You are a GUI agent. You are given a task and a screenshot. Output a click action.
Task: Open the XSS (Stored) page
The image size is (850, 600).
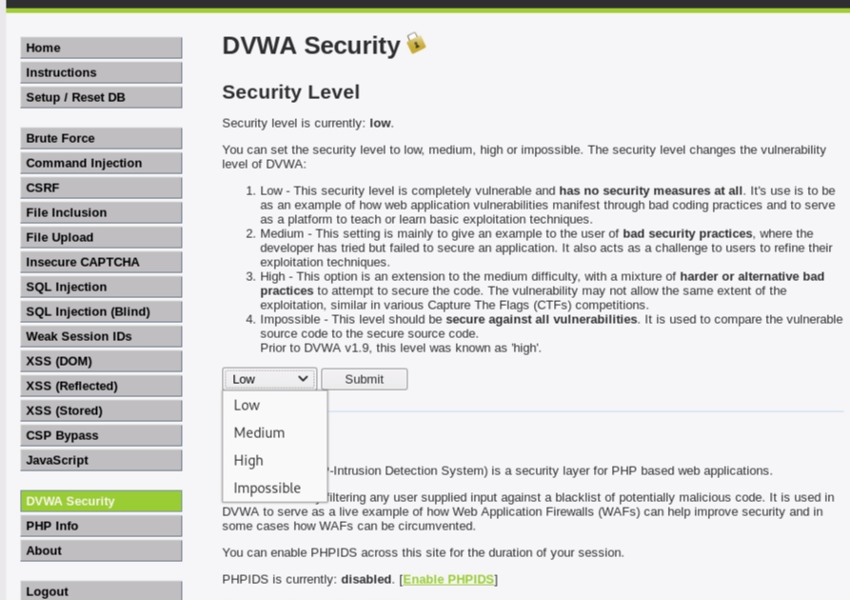pos(101,410)
